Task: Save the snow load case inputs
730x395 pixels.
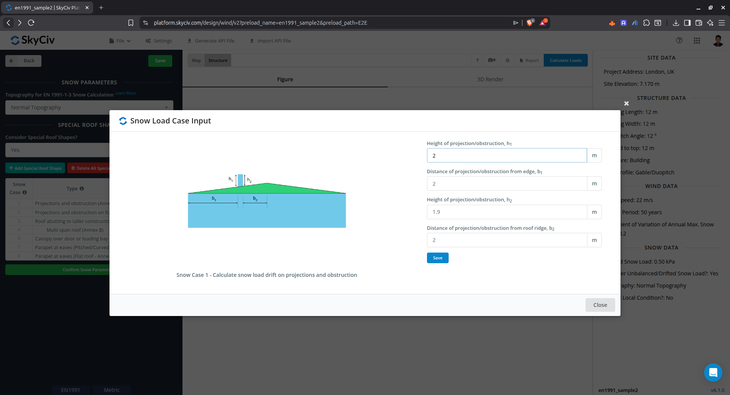Action: [x=437, y=258]
